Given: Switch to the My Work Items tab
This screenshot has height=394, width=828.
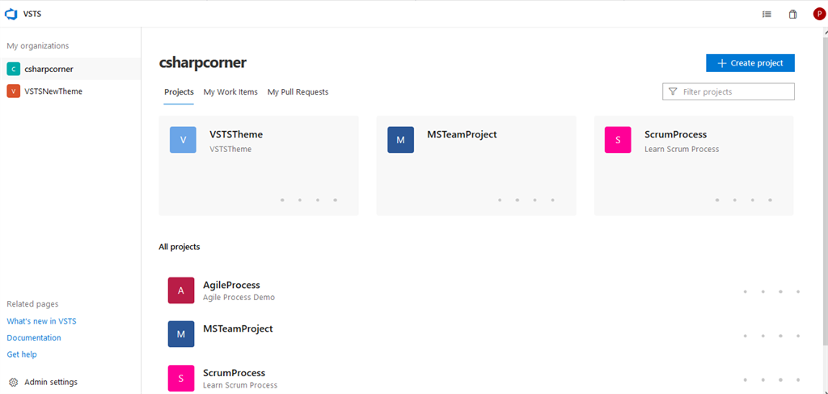Looking at the screenshot, I should (x=230, y=92).
